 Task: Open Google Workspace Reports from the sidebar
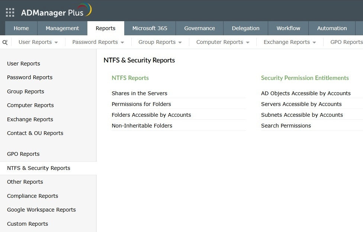(x=41, y=210)
